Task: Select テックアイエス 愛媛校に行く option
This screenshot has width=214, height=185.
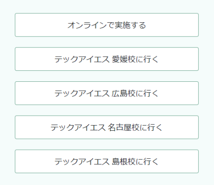Action: point(107,59)
